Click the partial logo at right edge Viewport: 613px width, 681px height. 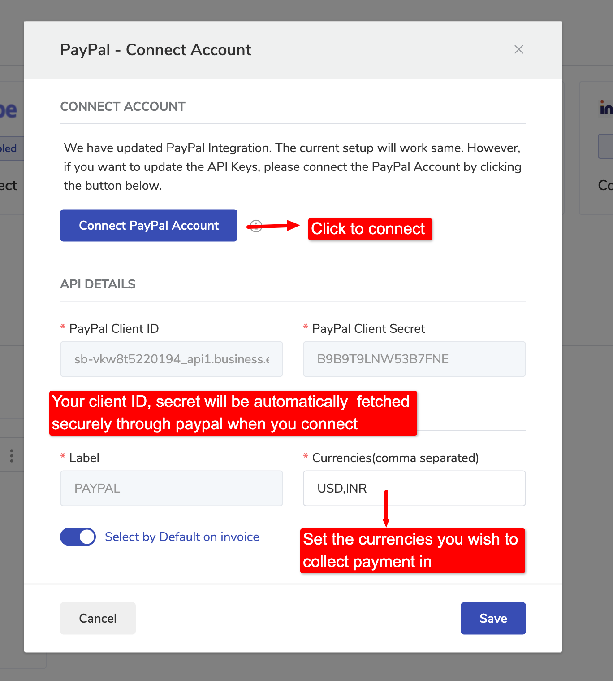(606, 108)
